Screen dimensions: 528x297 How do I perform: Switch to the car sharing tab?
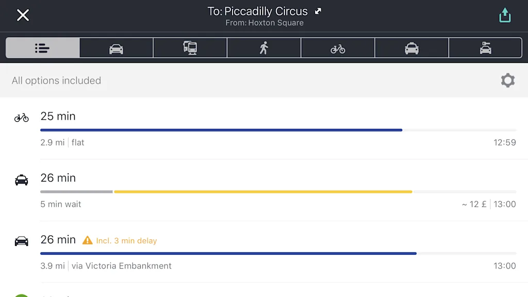tap(485, 48)
